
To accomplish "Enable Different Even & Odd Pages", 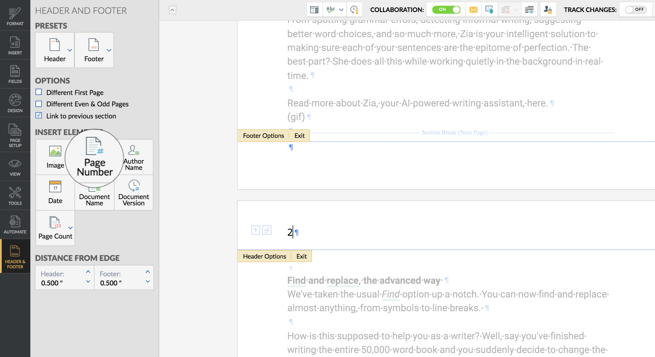I will tap(39, 104).
